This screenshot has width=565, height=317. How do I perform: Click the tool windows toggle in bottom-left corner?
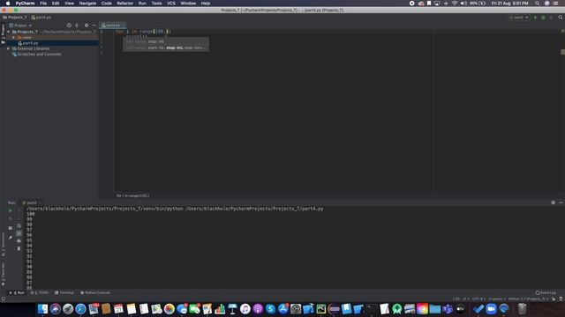click(x=4, y=299)
